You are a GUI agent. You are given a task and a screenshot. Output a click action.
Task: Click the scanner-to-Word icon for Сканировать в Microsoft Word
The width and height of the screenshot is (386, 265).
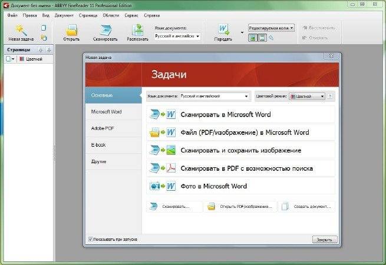click(163, 114)
